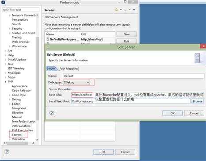Expand the Code Style tree node
206x161 pixels.
10,95
